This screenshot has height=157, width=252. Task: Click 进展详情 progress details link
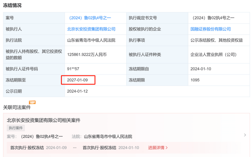(x=158, y=148)
